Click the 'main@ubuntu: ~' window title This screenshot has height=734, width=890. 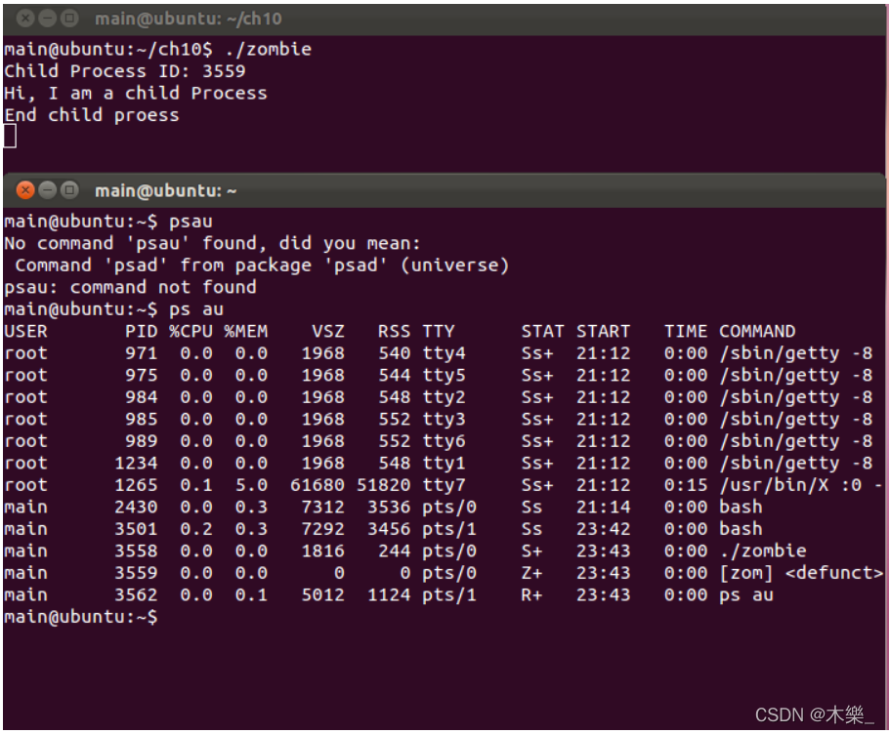click(166, 190)
